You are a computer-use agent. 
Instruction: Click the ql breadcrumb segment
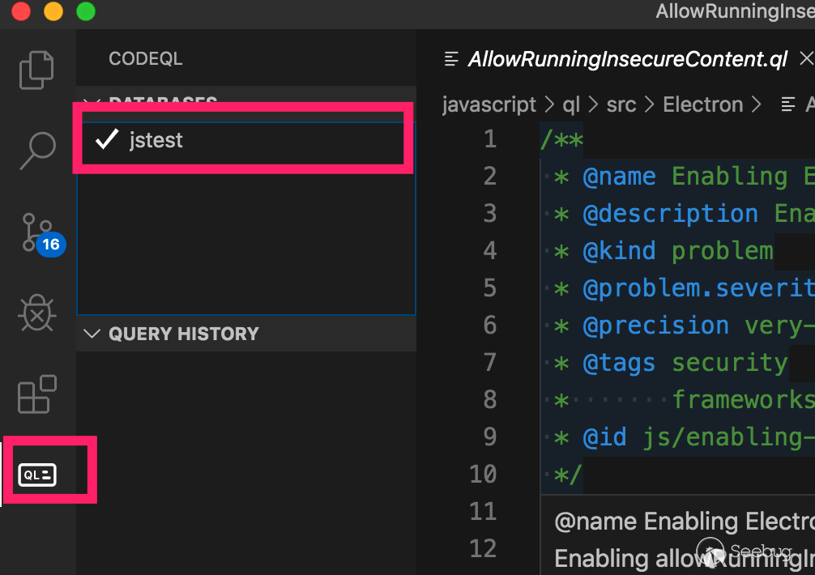point(572,104)
